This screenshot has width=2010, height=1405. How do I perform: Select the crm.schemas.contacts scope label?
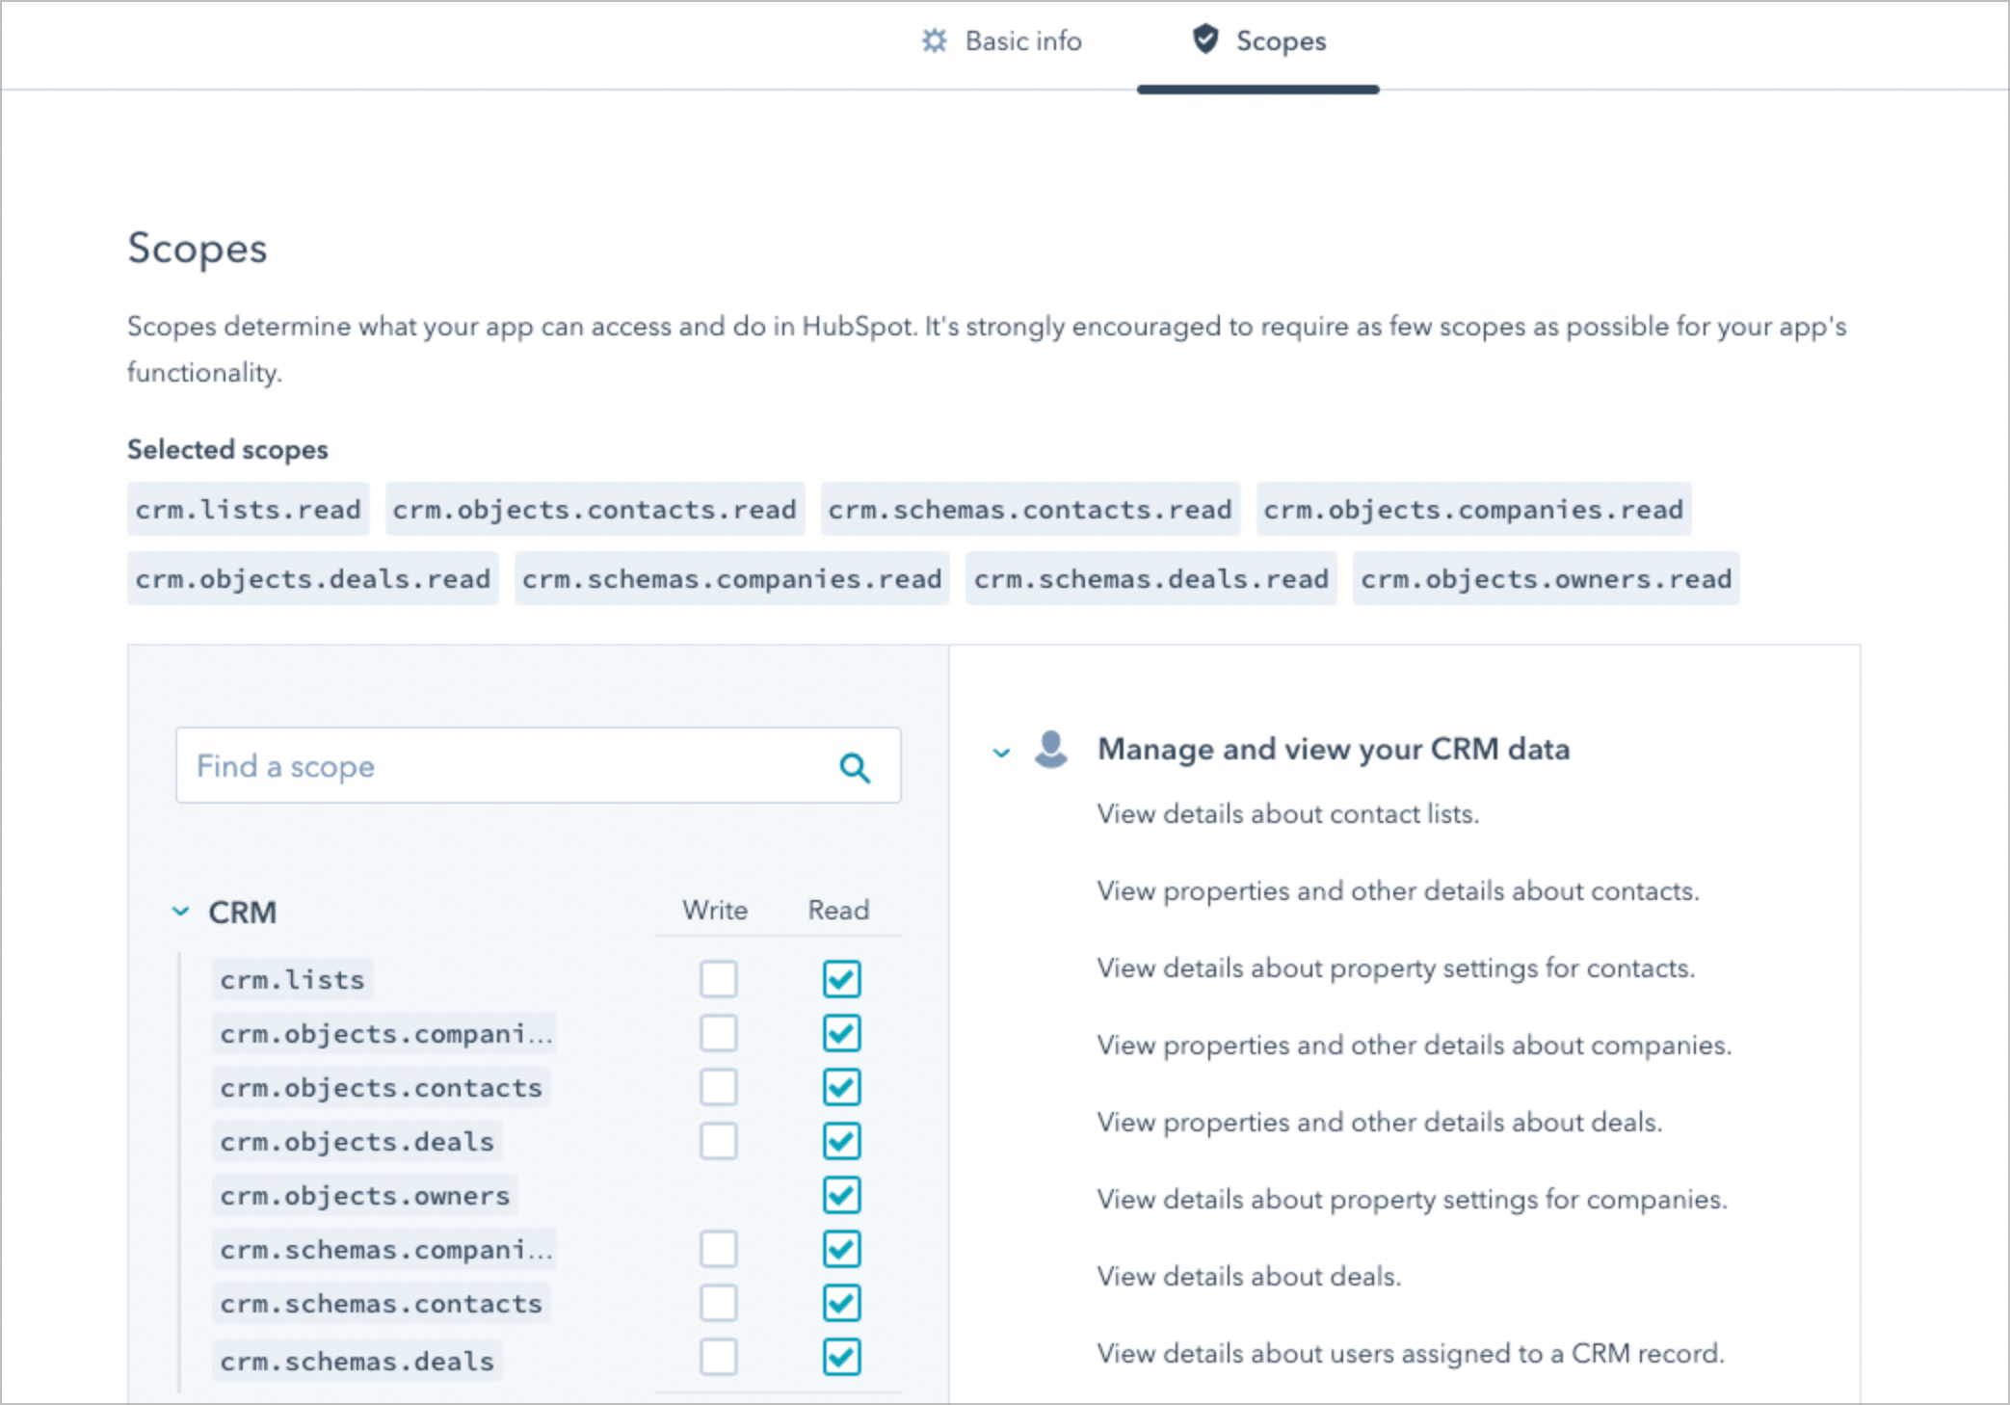(381, 1303)
